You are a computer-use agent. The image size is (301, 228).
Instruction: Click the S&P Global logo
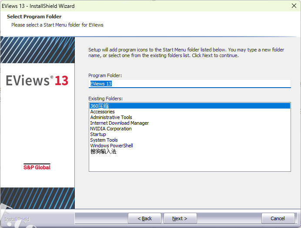click(x=37, y=167)
